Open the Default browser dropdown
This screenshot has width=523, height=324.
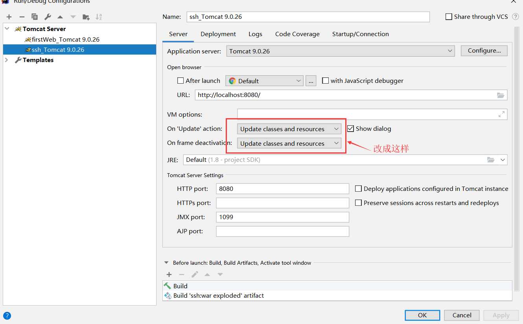(264, 81)
